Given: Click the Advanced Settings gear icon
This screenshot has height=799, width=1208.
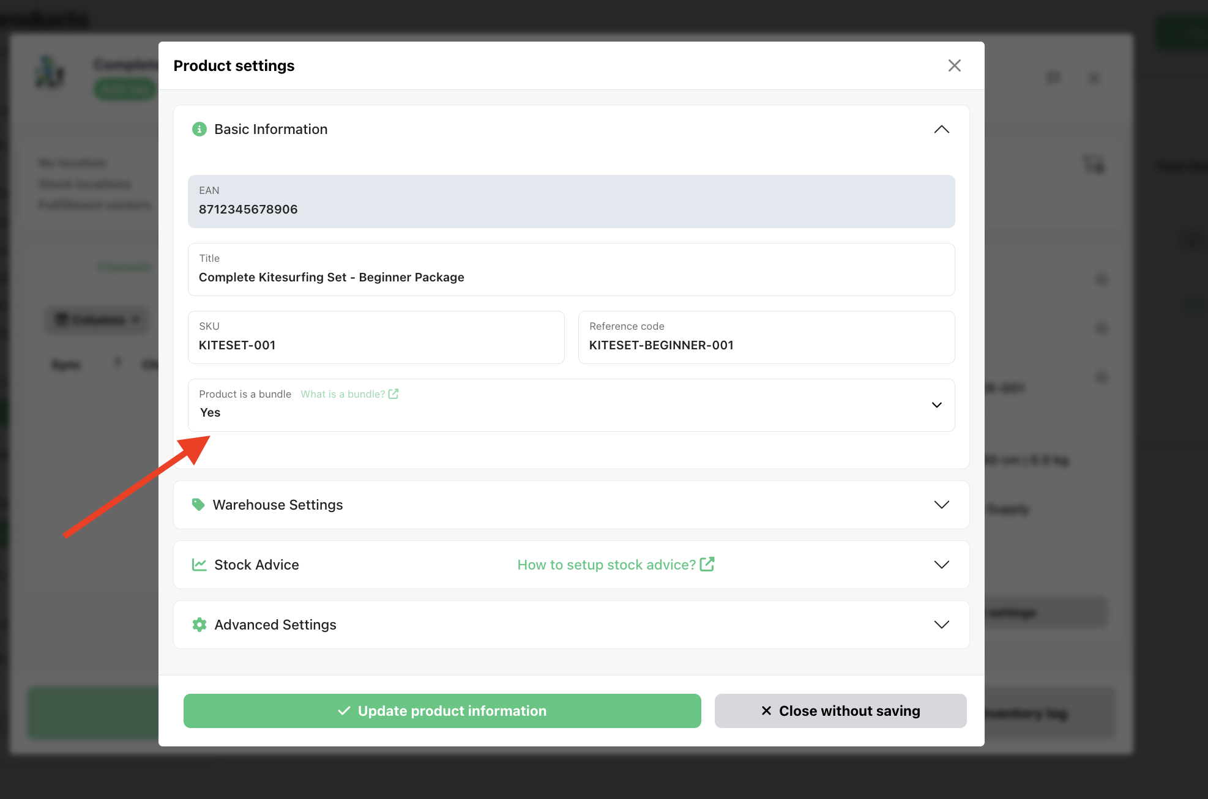Looking at the screenshot, I should click(199, 625).
